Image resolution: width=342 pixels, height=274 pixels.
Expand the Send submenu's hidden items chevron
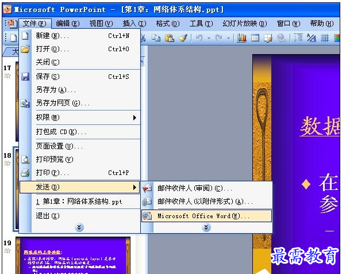coord(206,227)
